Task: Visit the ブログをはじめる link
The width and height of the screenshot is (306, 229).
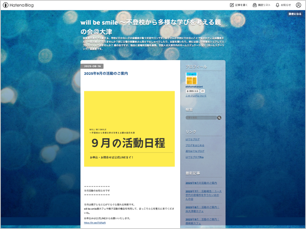Action: point(195,145)
